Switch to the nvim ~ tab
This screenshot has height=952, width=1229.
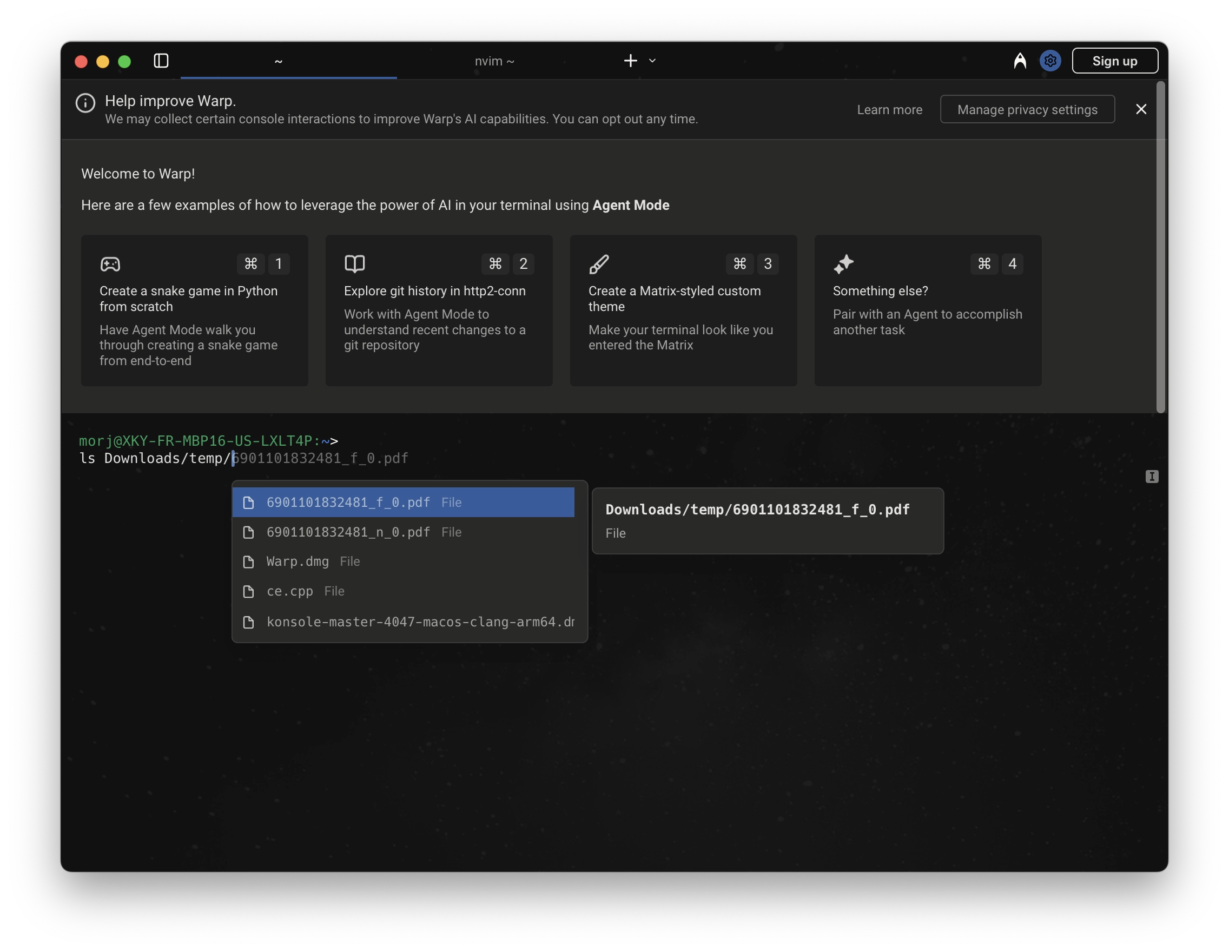point(494,61)
